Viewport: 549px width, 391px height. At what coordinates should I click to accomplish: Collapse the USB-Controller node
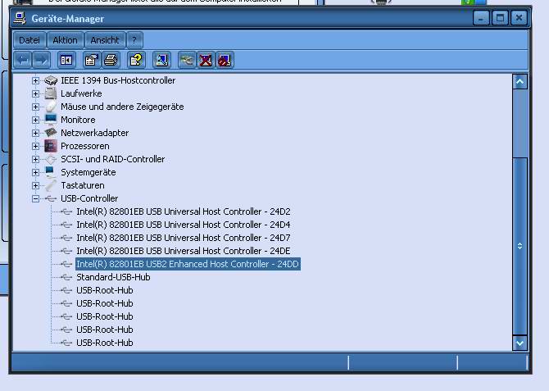click(x=35, y=198)
